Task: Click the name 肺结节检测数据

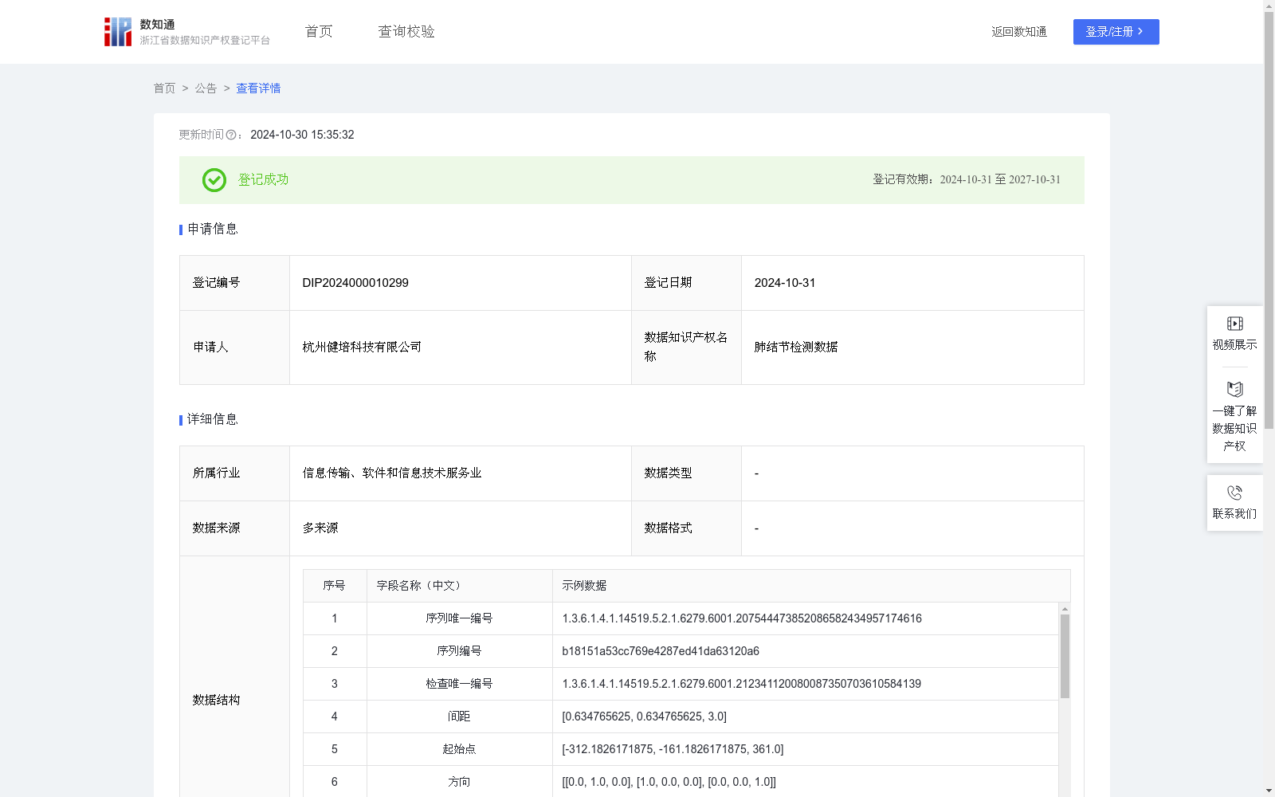Action: pos(796,347)
